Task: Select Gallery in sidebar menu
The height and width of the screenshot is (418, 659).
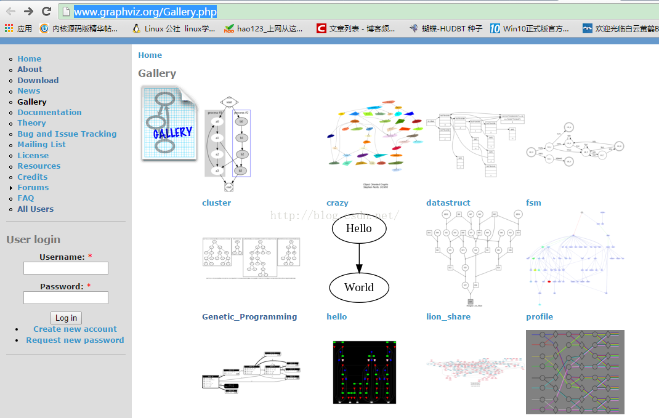Action: pyautogui.click(x=32, y=102)
